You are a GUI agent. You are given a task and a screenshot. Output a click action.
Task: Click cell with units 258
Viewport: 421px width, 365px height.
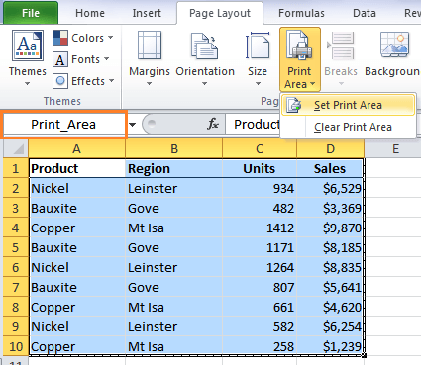[260, 346]
